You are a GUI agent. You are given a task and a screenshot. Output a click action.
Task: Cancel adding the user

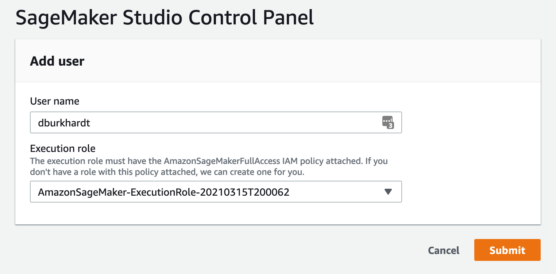click(x=444, y=250)
